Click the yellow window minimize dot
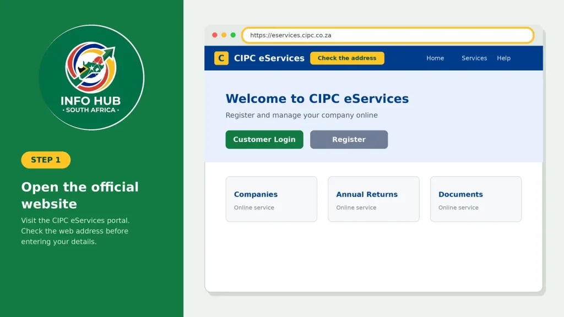 (x=224, y=35)
